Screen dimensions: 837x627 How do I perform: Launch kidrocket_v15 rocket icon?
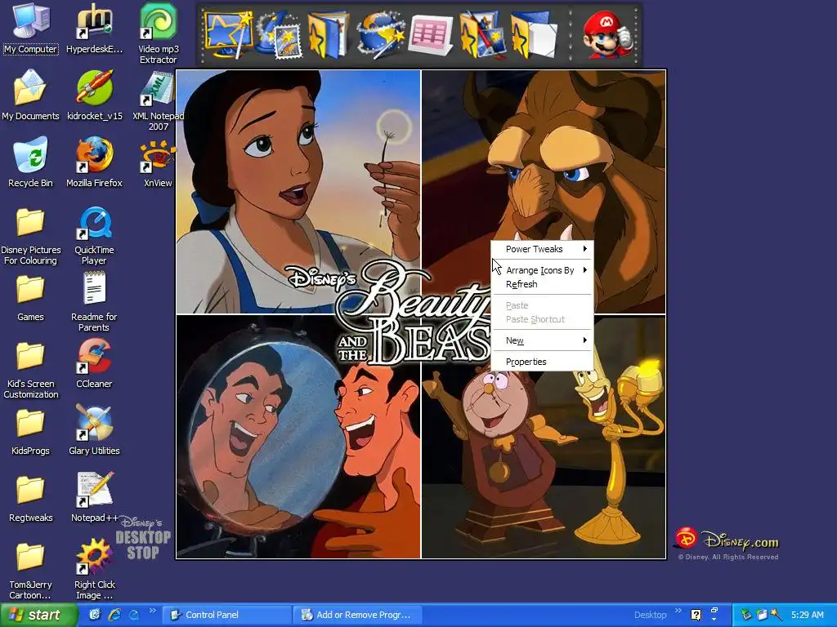(x=95, y=96)
